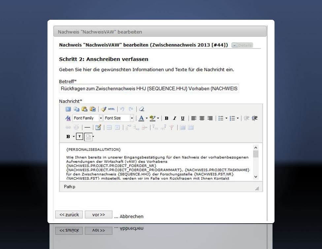Click the remove formatting eraser icon
Screen dimensions: 322x249
click(x=142, y=109)
